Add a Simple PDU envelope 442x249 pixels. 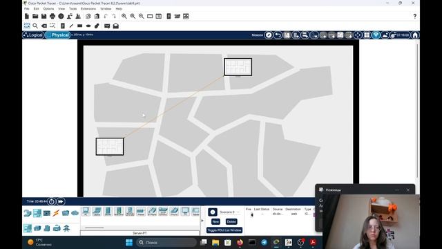click(x=107, y=26)
